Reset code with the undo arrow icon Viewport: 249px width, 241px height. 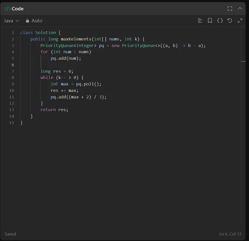coord(230,21)
